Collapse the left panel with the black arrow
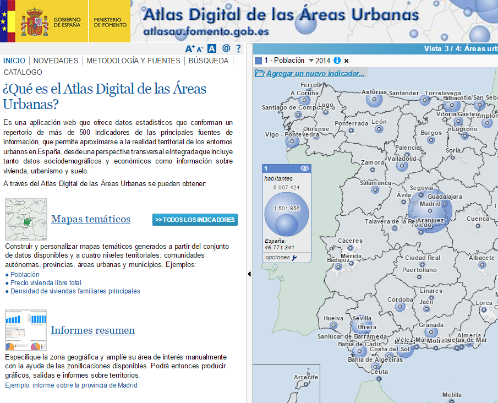This screenshot has width=498, height=403. click(249, 274)
